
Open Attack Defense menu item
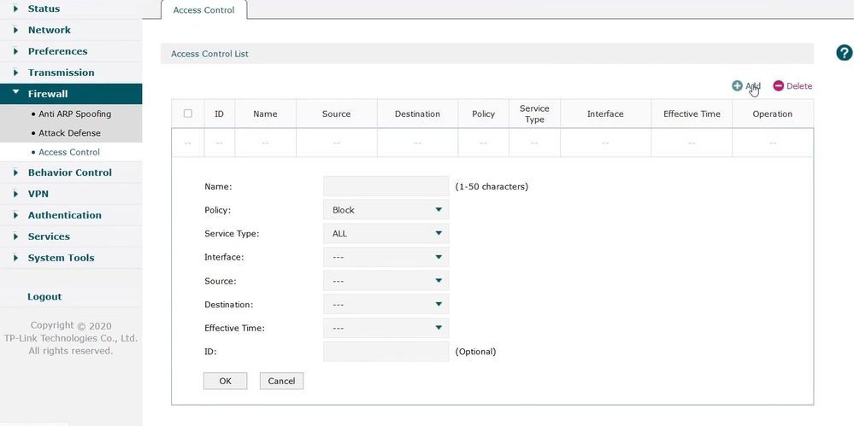pos(69,133)
